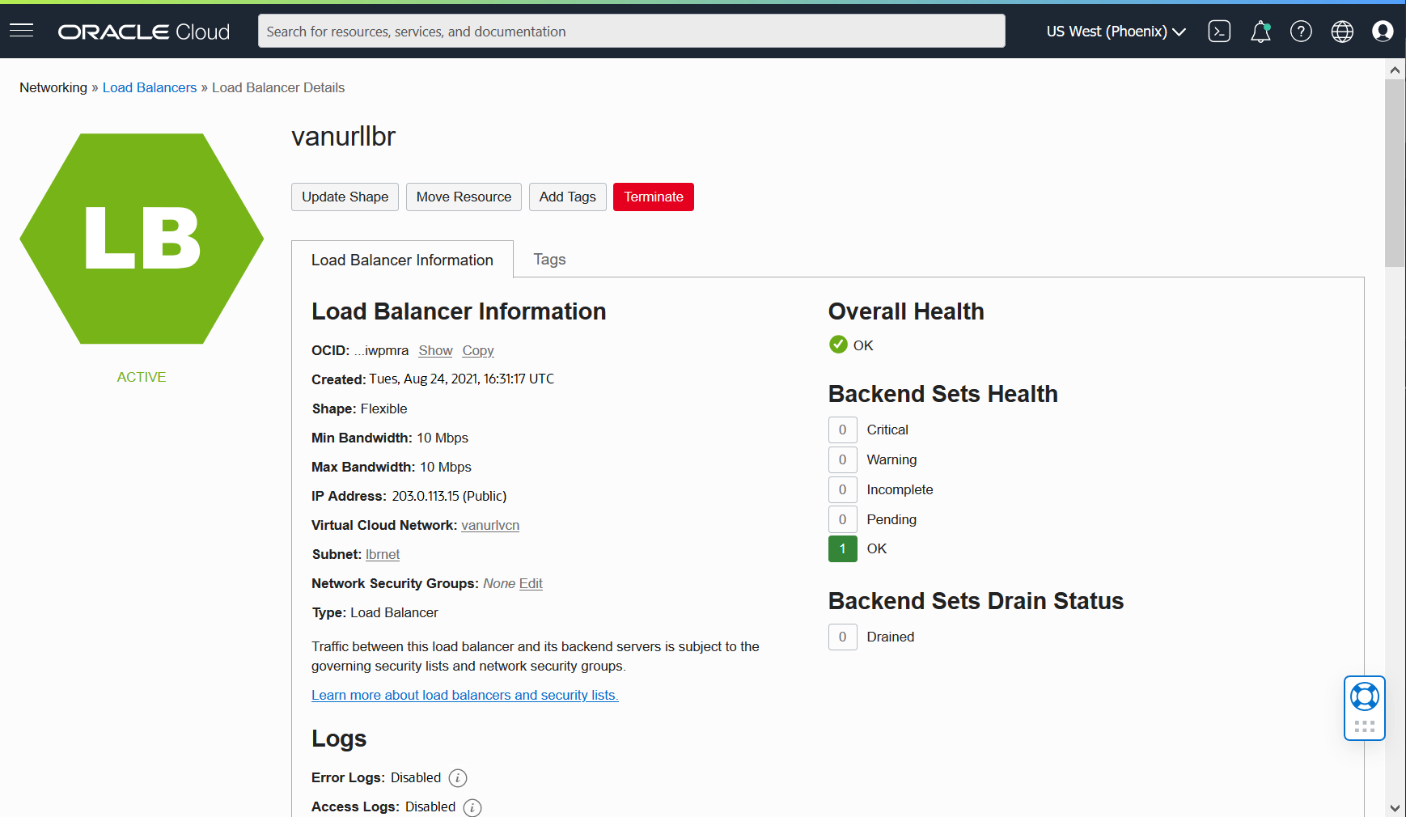The width and height of the screenshot is (1406, 817).
Task: Select the Load Balancer Information tab
Action: click(402, 259)
